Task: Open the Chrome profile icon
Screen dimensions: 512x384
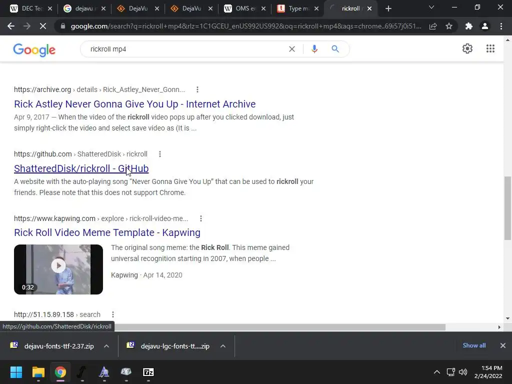Action: pos(485,26)
